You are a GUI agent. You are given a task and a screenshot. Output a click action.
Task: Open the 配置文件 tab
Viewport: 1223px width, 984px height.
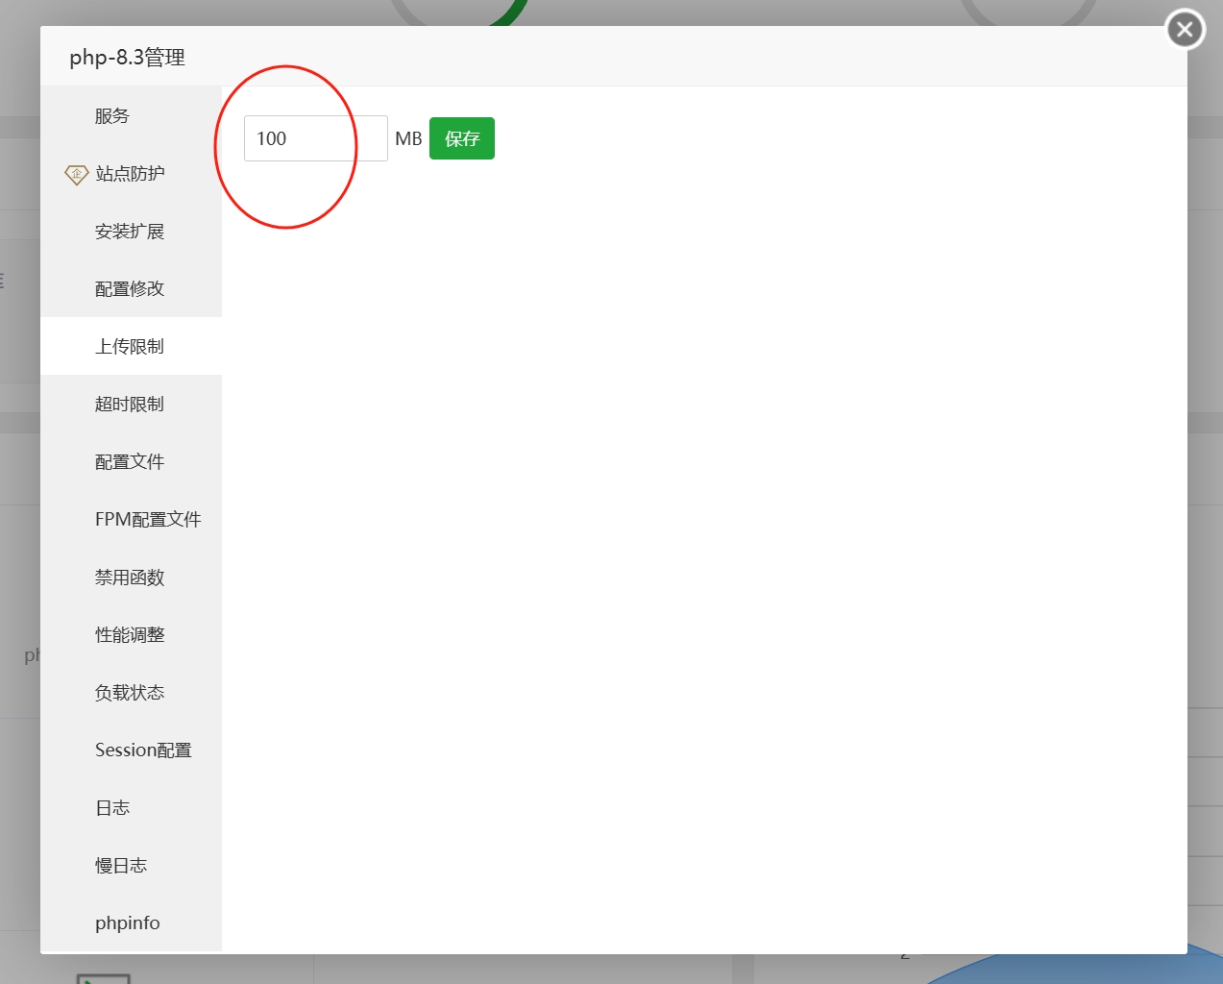click(x=131, y=461)
